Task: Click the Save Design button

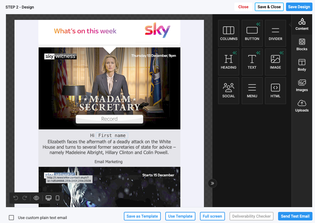Action: pyautogui.click(x=299, y=7)
